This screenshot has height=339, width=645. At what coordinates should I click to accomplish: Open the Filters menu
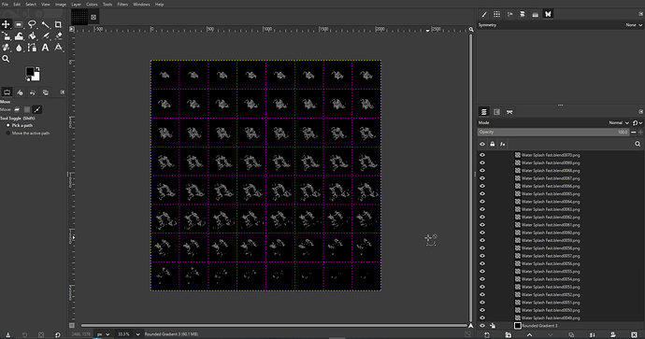[122, 4]
